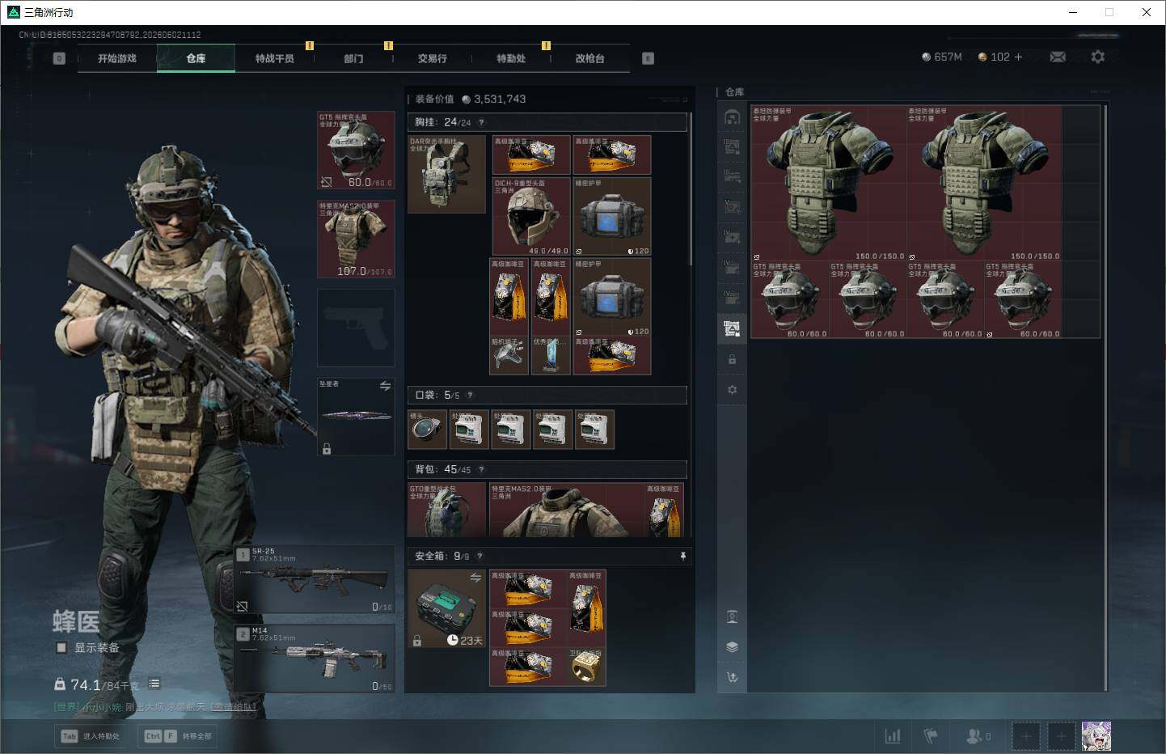Click the 657M currency balance
Image resolution: width=1166 pixels, height=754 pixels.
[x=942, y=57]
